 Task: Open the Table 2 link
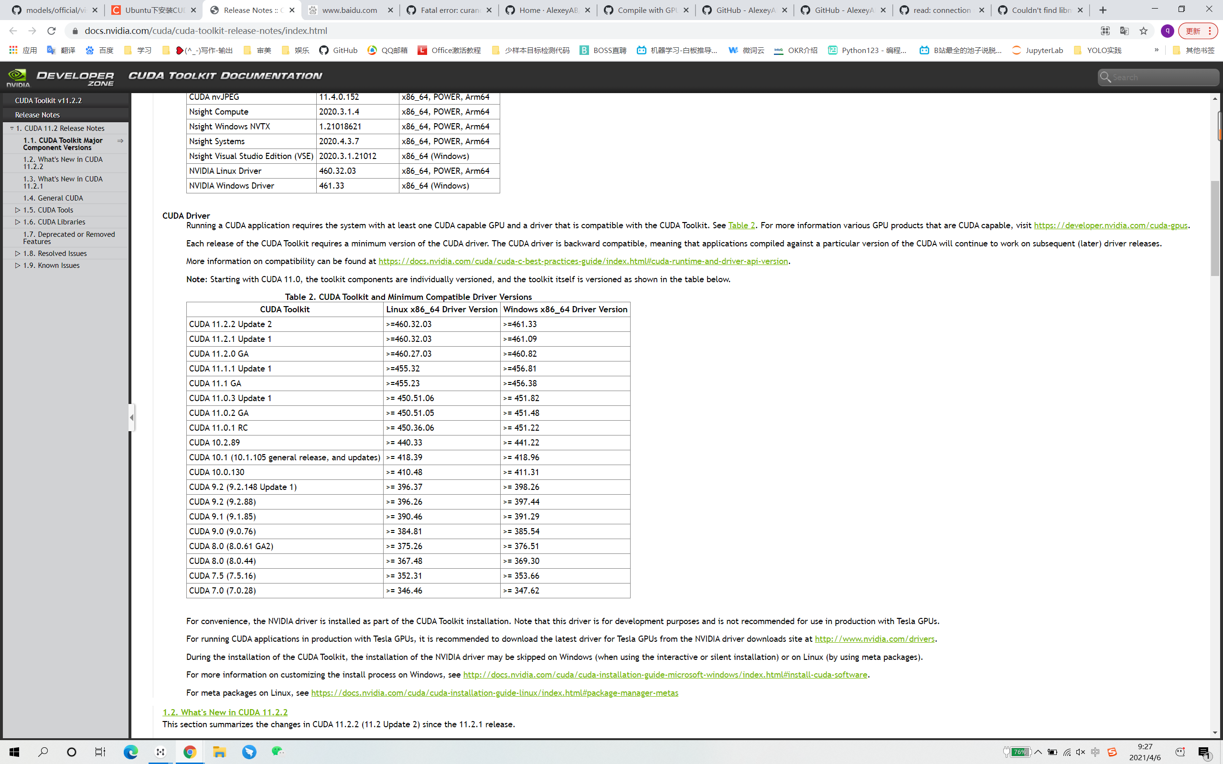[741, 225]
